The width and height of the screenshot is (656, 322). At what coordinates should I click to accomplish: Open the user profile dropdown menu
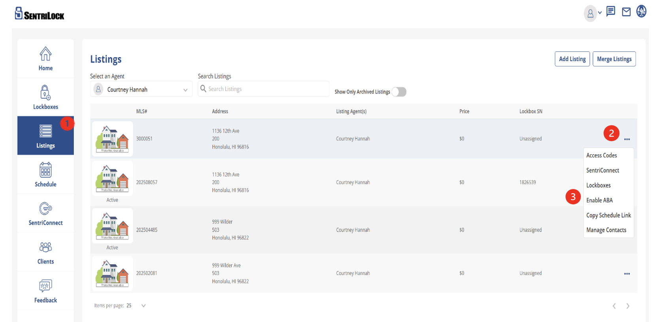coord(592,13)
